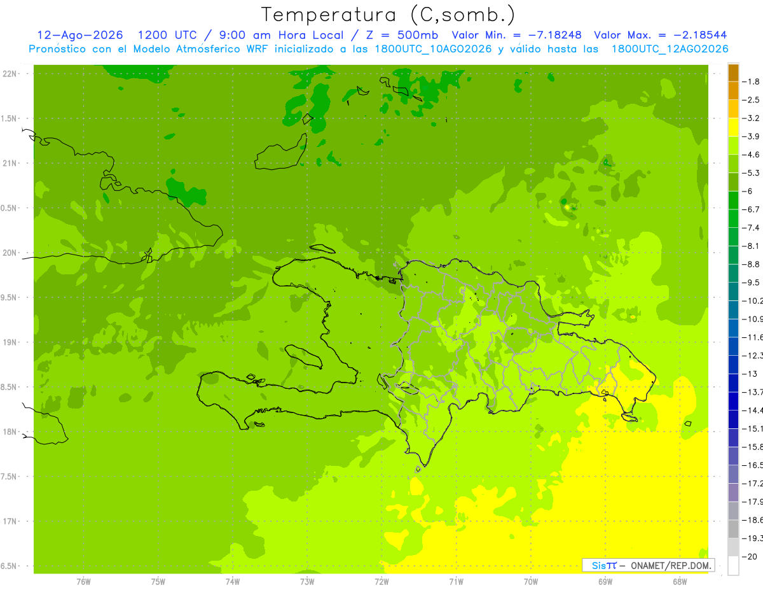Click the teal swatch between -9.5 and -10.2
763x590 pixels.
(x=733, y=291)
